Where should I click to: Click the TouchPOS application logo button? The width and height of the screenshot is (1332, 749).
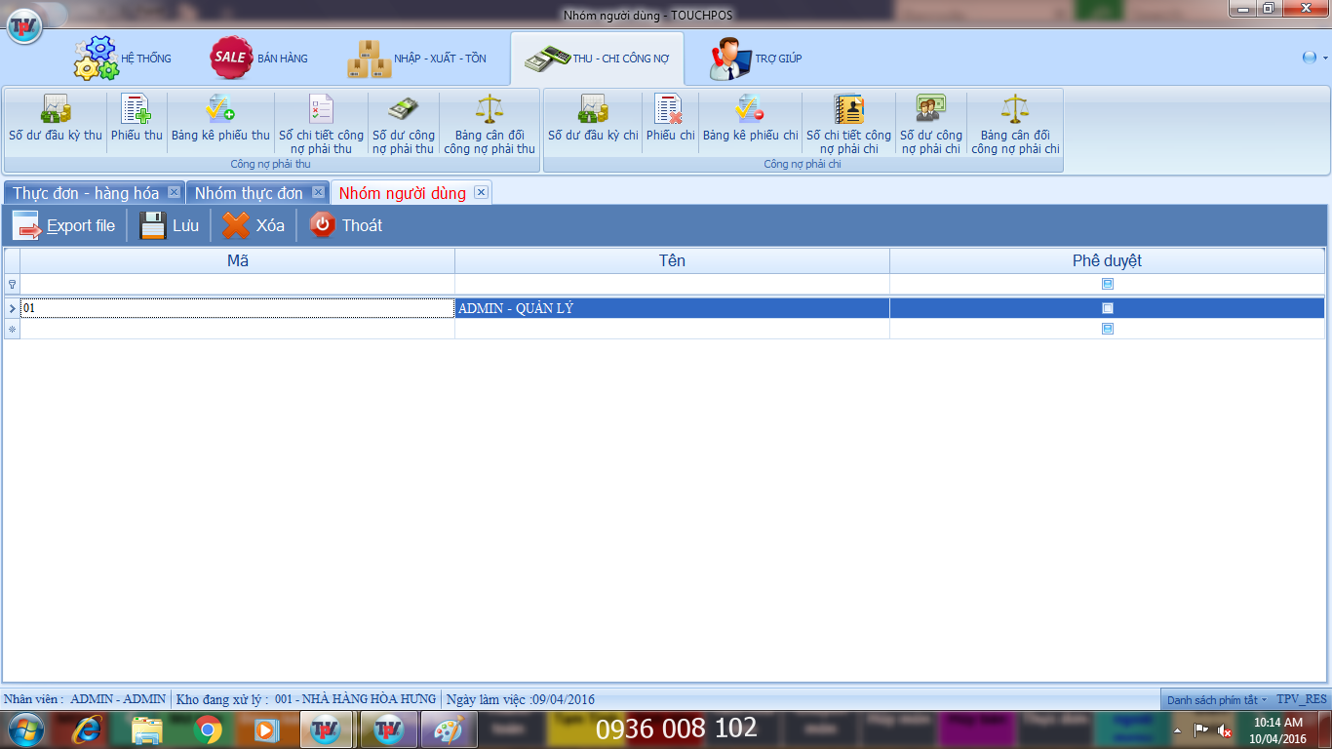(x=24, y=25)
